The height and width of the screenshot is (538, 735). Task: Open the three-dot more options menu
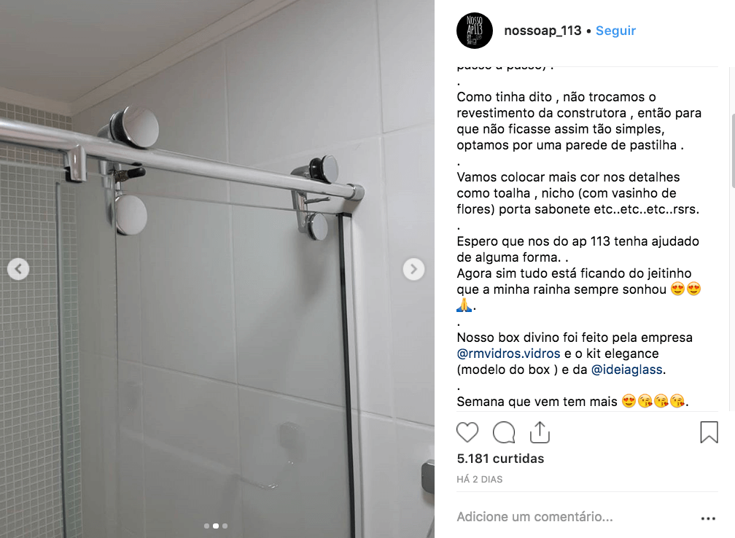(708, 518)
